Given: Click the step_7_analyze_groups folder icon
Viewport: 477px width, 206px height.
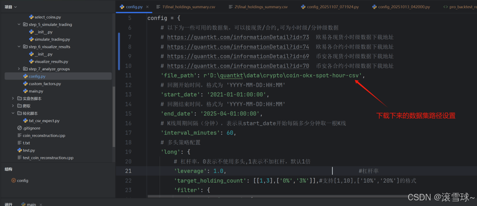Looking at the screenshot, I should pyautogui.click(x=25, y=69).
